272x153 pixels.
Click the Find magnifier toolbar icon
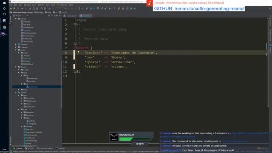click(x=42, y=8)
